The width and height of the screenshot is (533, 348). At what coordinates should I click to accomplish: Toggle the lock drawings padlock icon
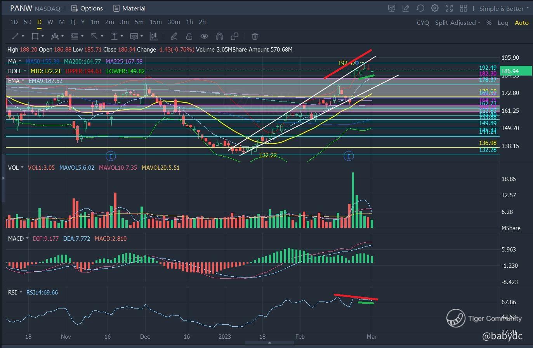189,36
